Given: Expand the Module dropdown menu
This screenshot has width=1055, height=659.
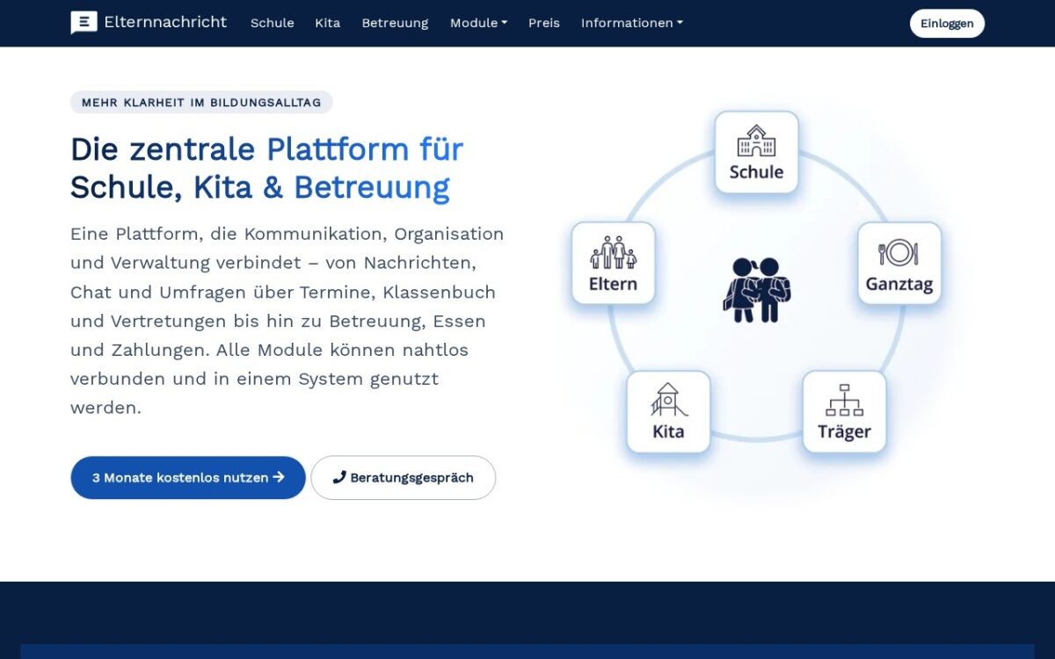Looking at the screenshot, I should (x=478, y=23).
